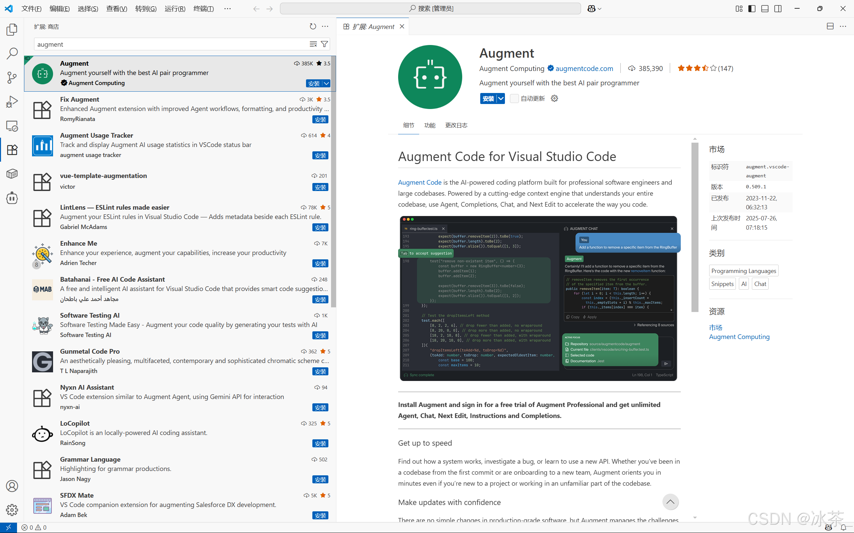Viewport: 854px width, 533px height.
Task: Switch to the 更改日志 tab
Action: [x=456, y=125]
